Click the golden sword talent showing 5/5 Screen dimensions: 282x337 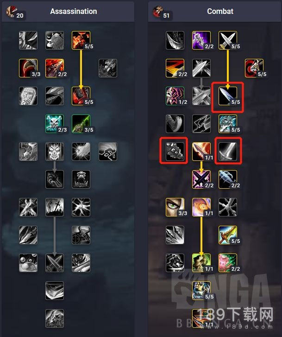(228, 235)
